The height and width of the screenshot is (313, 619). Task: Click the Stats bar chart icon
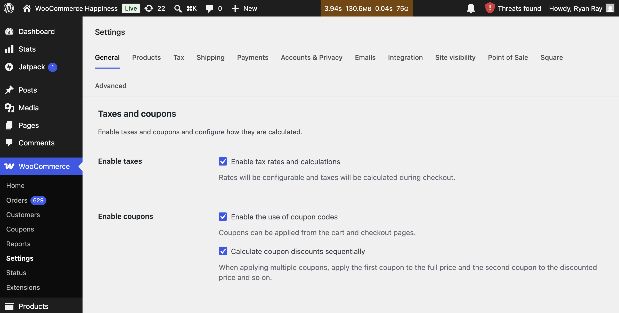(x=9, y=49)
